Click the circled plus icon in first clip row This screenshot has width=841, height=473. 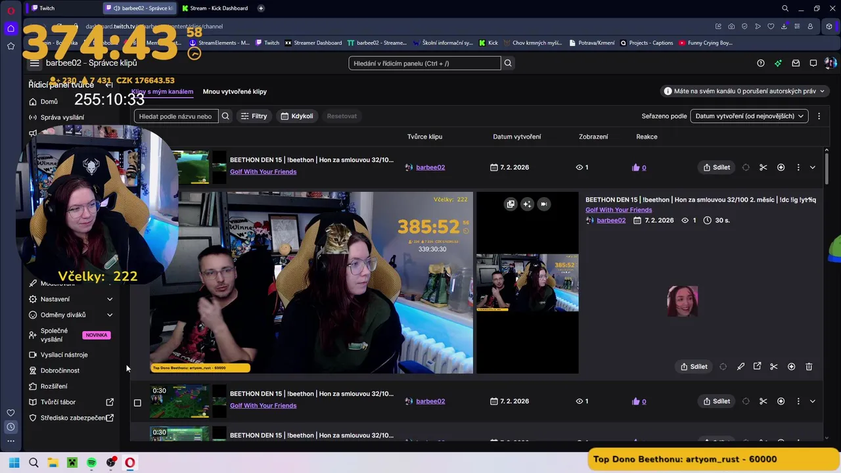pyautogui.click(x=781, y=168)
